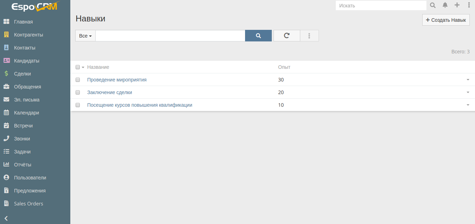This screenshot has height=224, width=475.
Task: Open the Заключение сделки record link
Action: coord(109,92)
